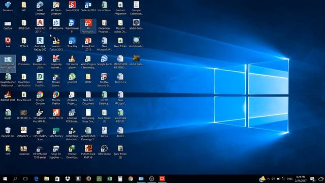Launch Google Earth shortcut
This screenshot has width=325, height=183.
[x=104, y=60]
